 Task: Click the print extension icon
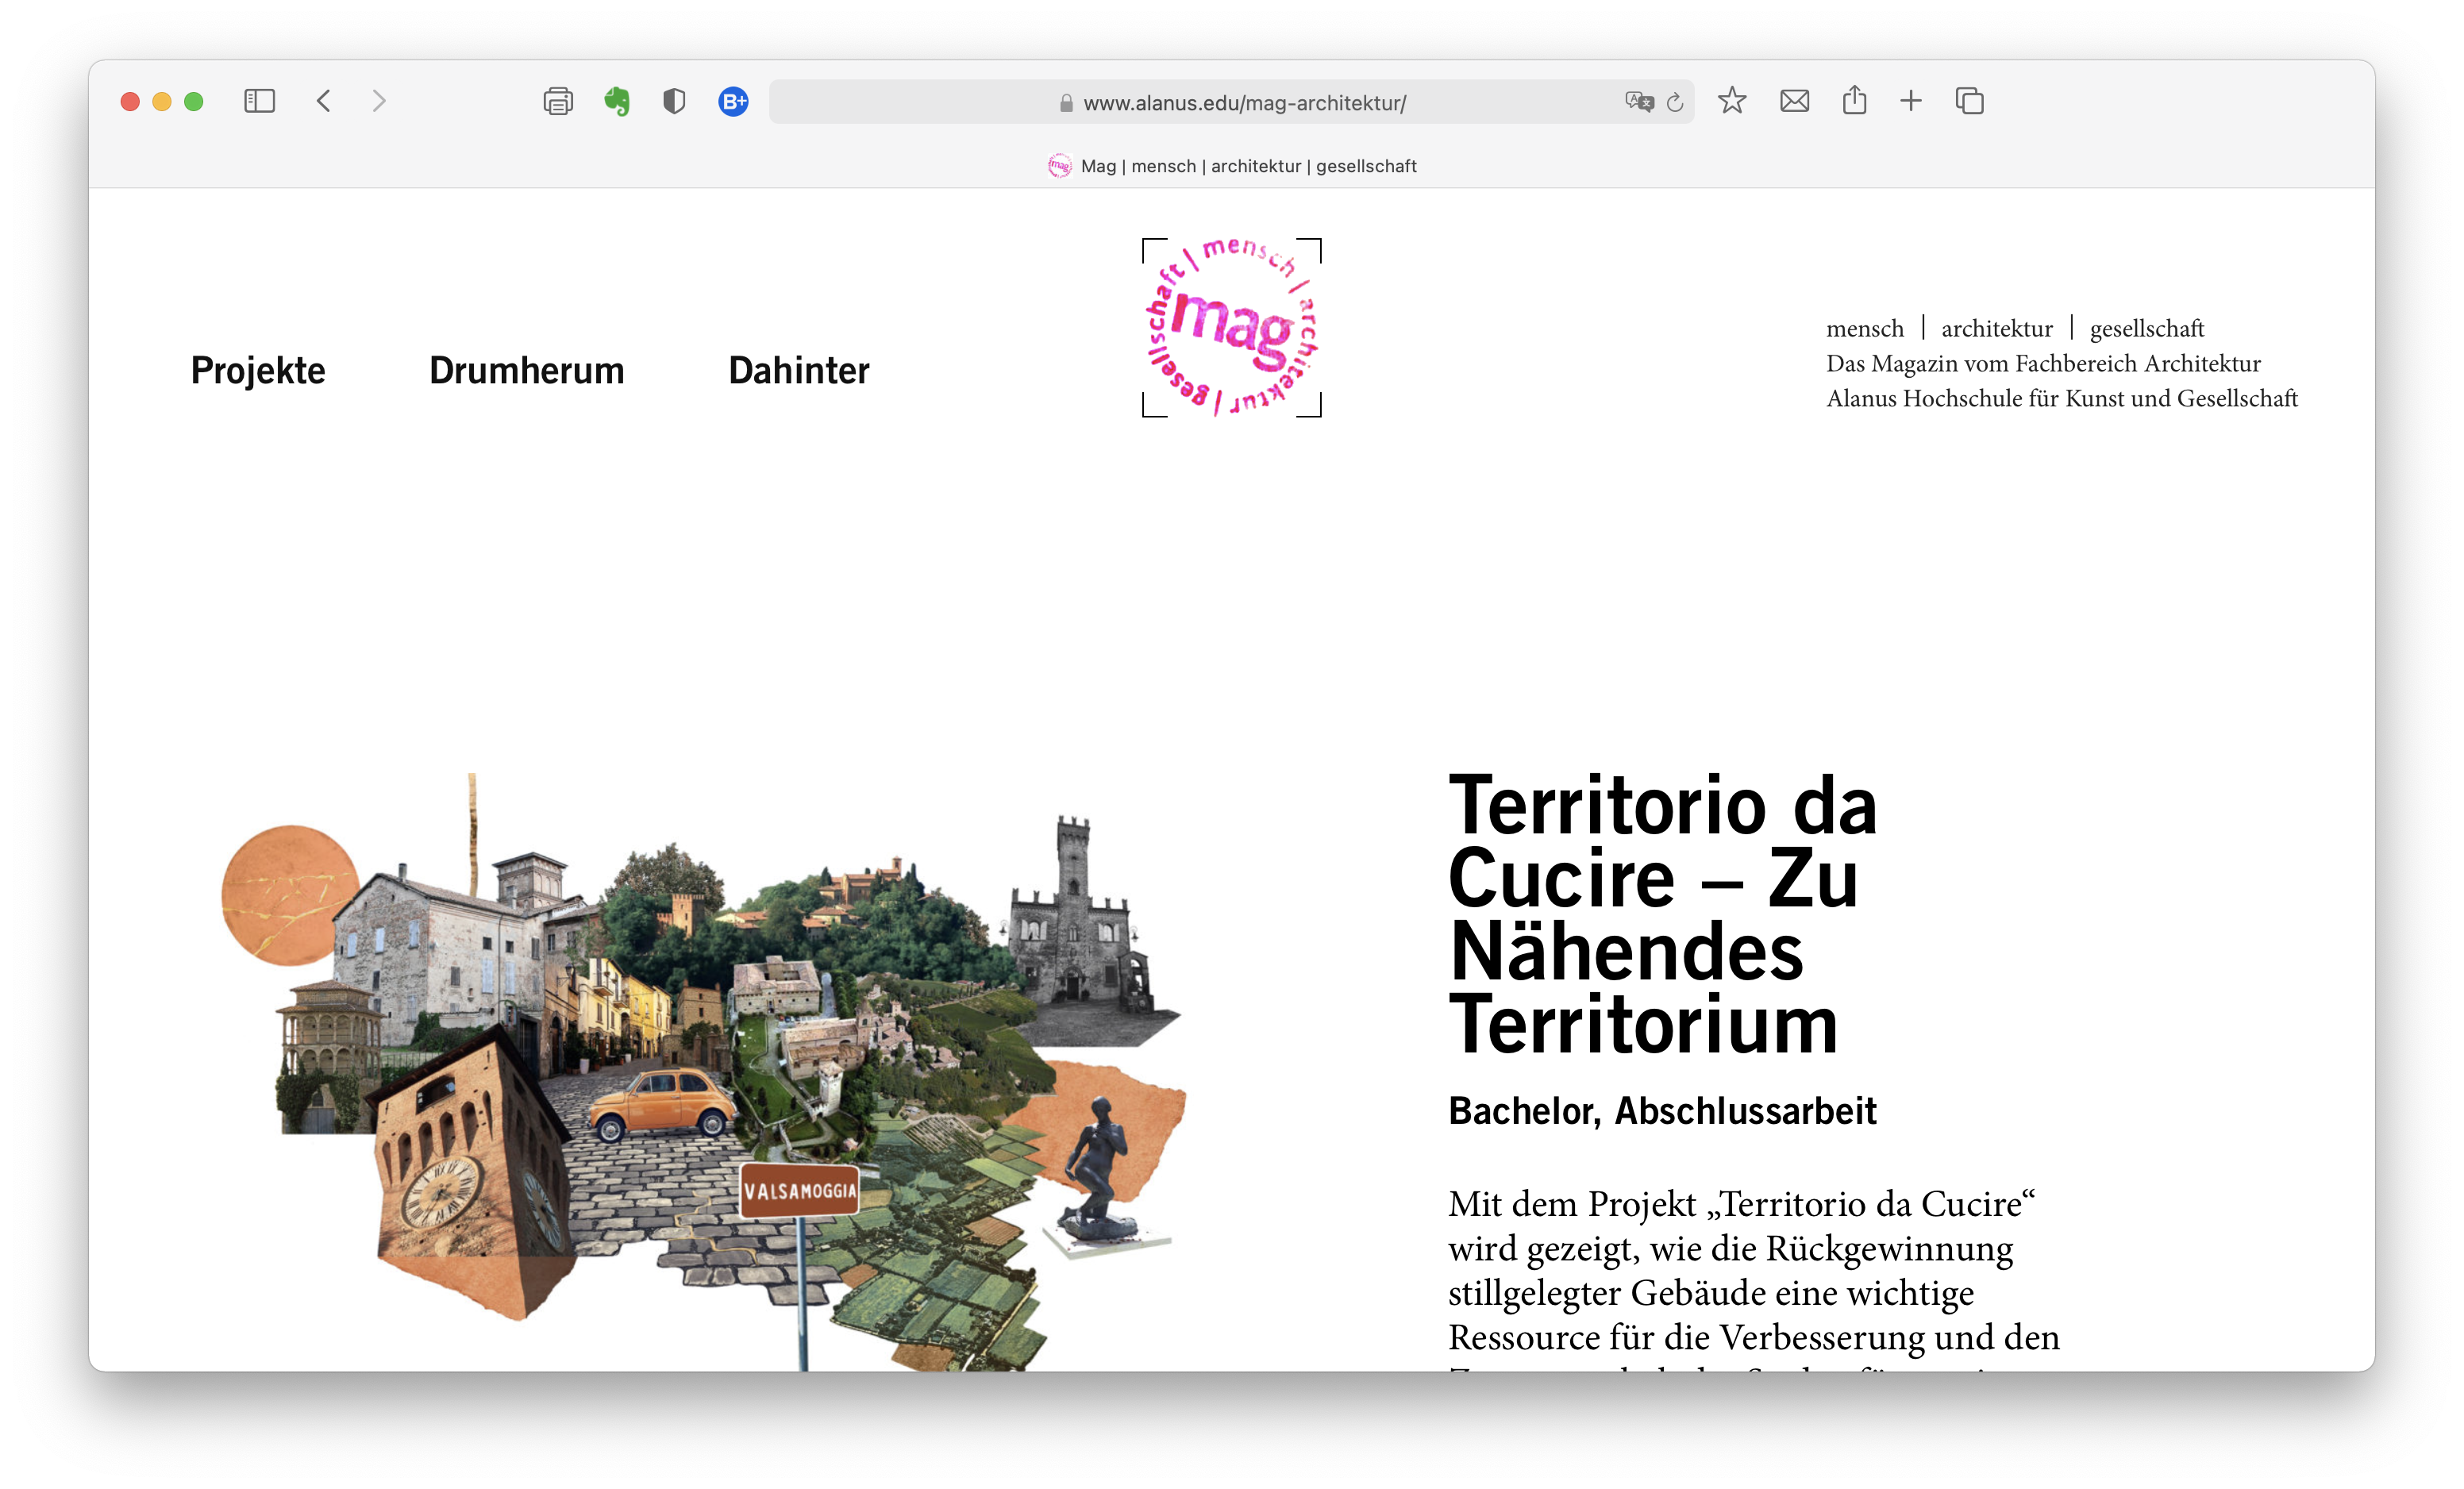[x=558, y=101]
